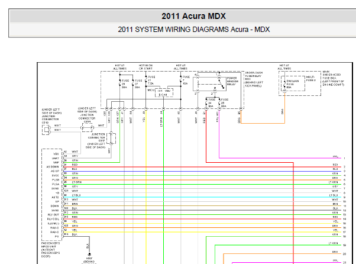This screenshot has height=264, width=356.
Task: Click the vertical YEL label at J9
Action: click(x=144, y=120)
